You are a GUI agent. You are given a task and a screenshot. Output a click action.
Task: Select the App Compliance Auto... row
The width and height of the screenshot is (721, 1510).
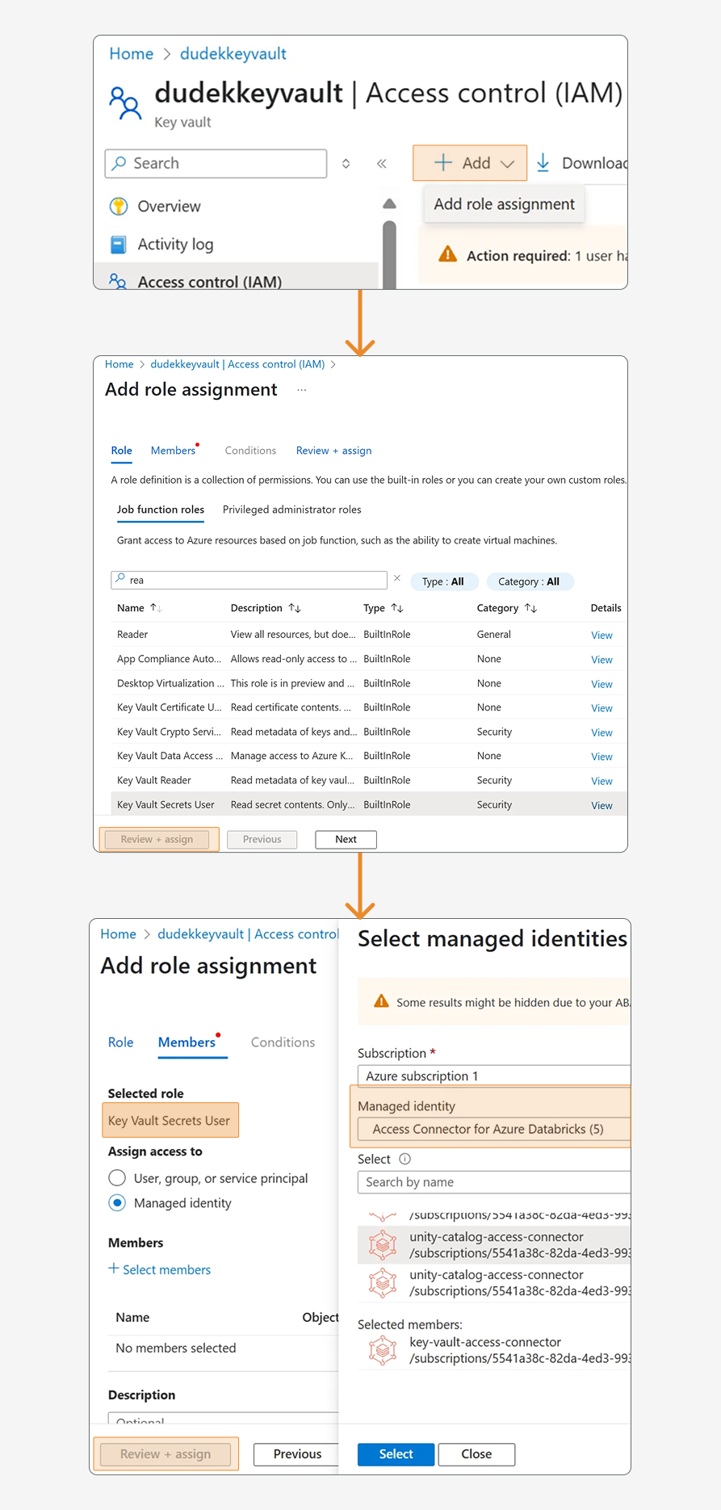click(368, 659)
